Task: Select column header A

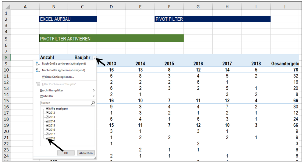Action: click(x=25, y=7)
